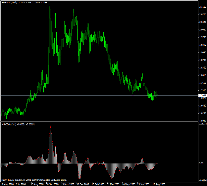Click the 1.6970 price scale value
This screenshot has height=186, width=207.
coord(203,98)
